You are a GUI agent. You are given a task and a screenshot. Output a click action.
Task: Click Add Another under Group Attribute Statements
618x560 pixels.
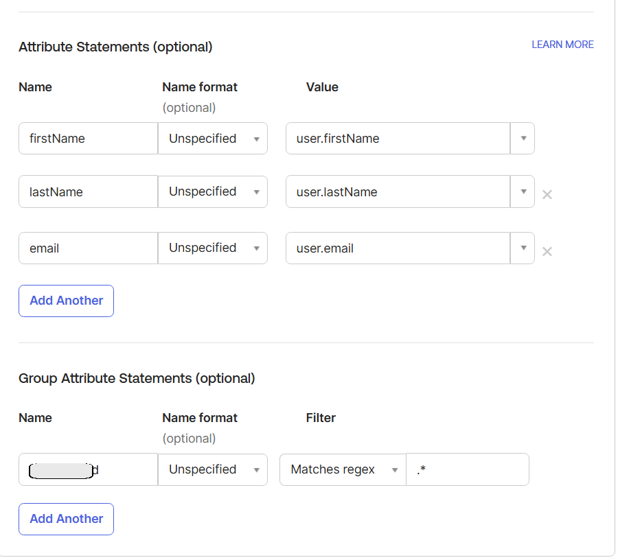click(66, 519)
